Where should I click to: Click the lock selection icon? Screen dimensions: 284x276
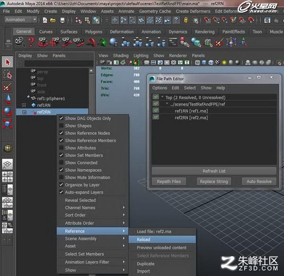pyautogui.click(x=186, y=20)
